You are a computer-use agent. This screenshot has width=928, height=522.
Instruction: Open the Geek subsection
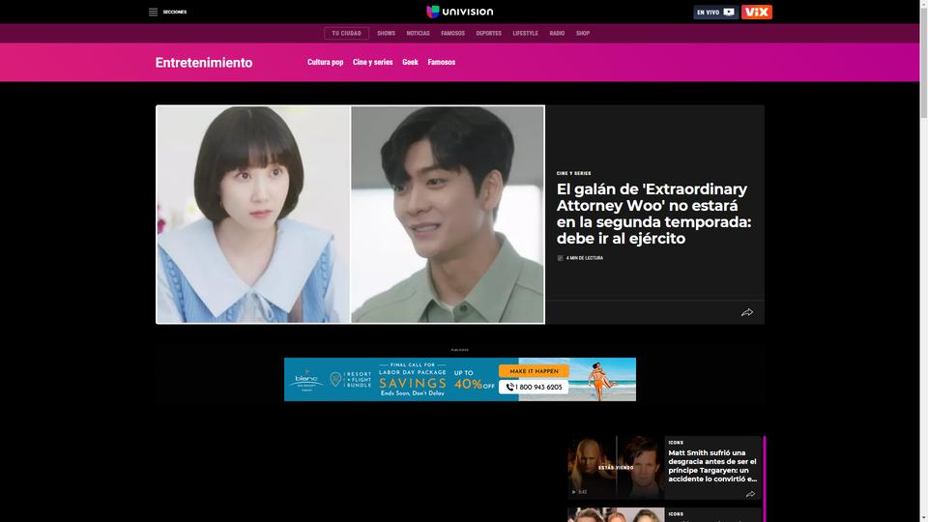click(x=410, y=62)
